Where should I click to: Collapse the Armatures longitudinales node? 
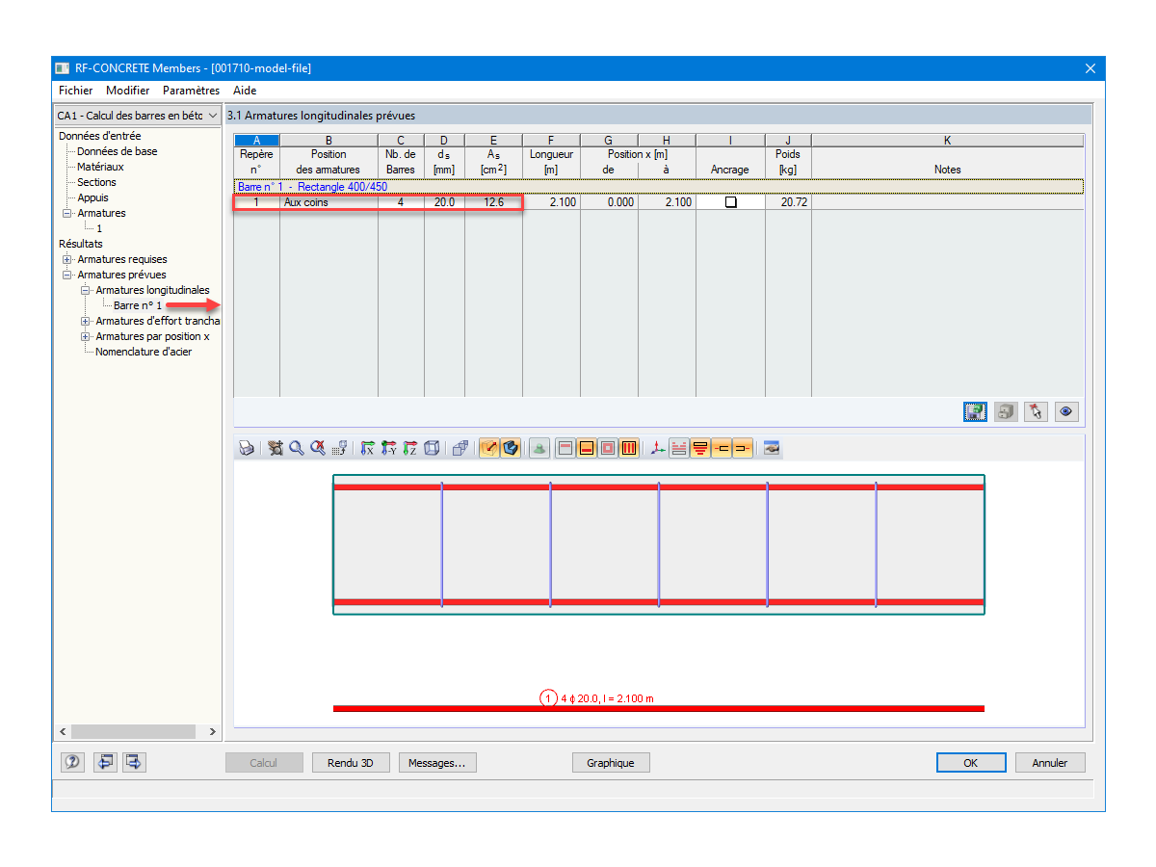point(86,290)
